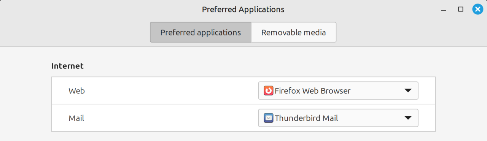Minimize the Preferred Applications window
Viewport: 487px width, 141px height.
coord(443,9)
